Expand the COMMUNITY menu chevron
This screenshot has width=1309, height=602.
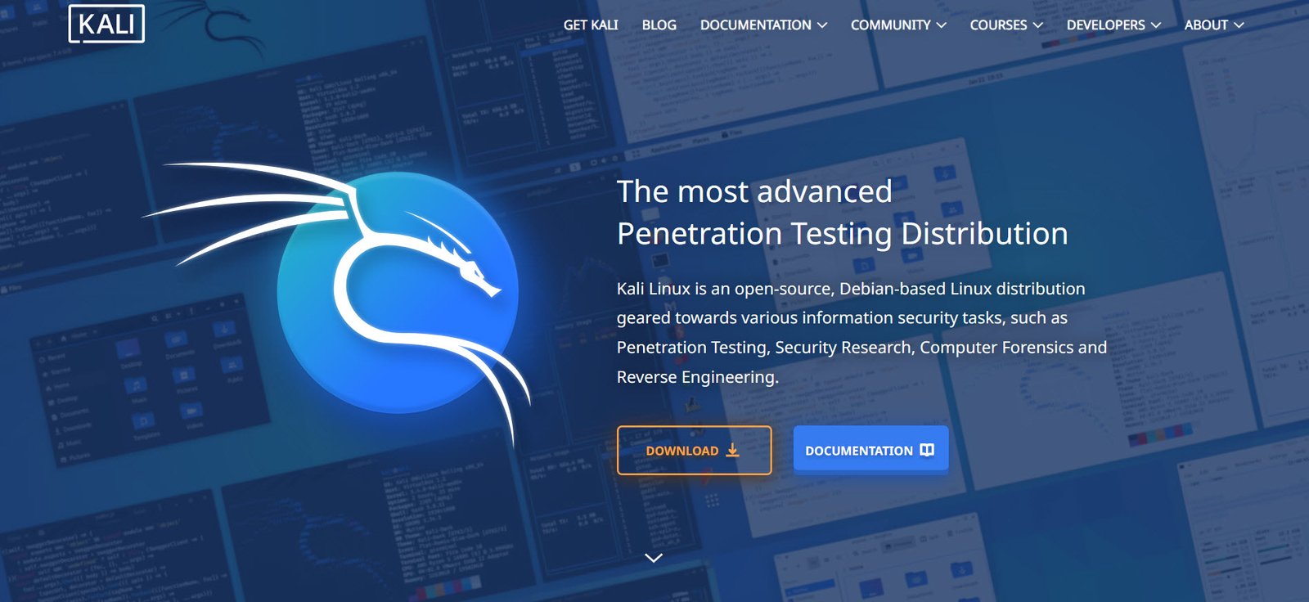[x=942, y=25]
